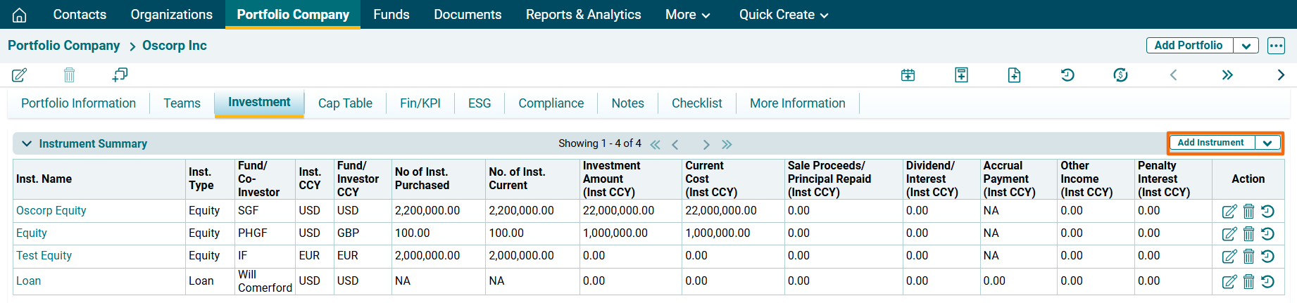The image size is (1297, 303).
Task: Delete the Oscorp Equity instrument row
Action: 1248,211
